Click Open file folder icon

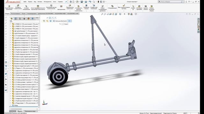77,2
